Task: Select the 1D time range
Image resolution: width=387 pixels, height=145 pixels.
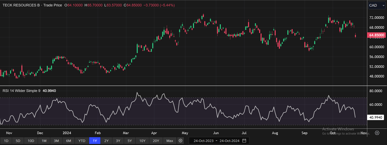Action: click(x=6, y=141)
